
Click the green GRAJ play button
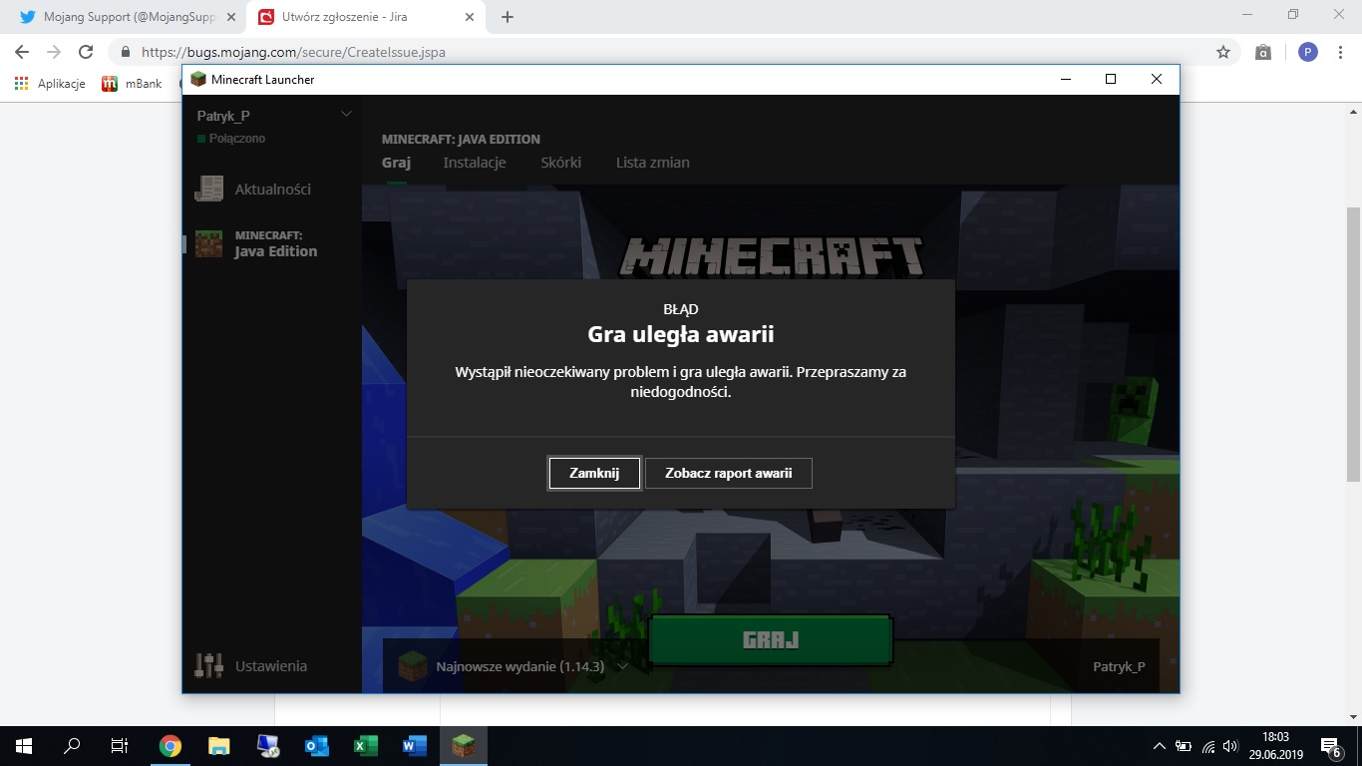[x=771, y=640]
